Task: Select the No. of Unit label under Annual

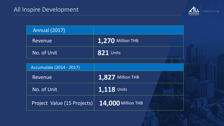Action: point(45,52)
